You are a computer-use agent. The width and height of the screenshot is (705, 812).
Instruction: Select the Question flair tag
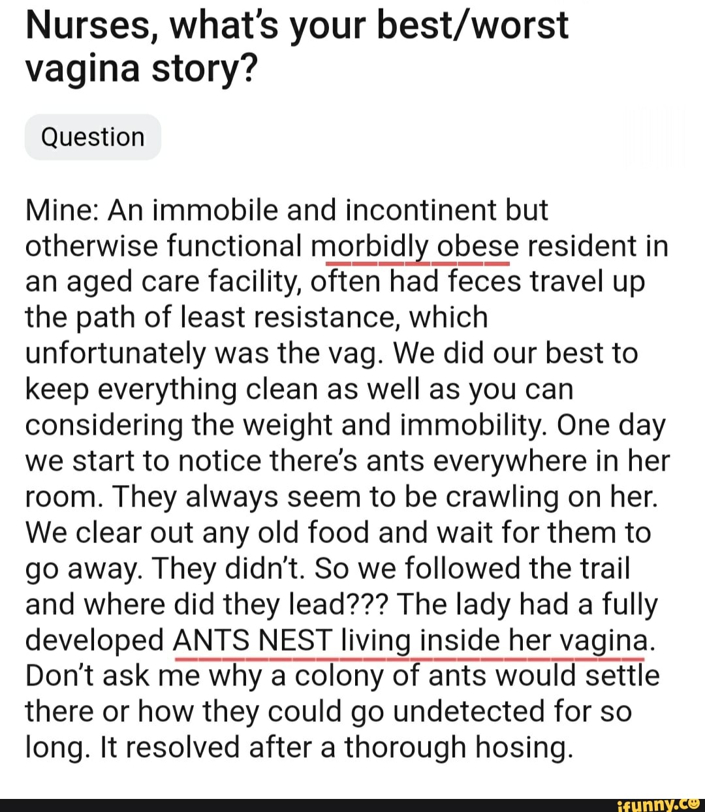click(93, 137)
